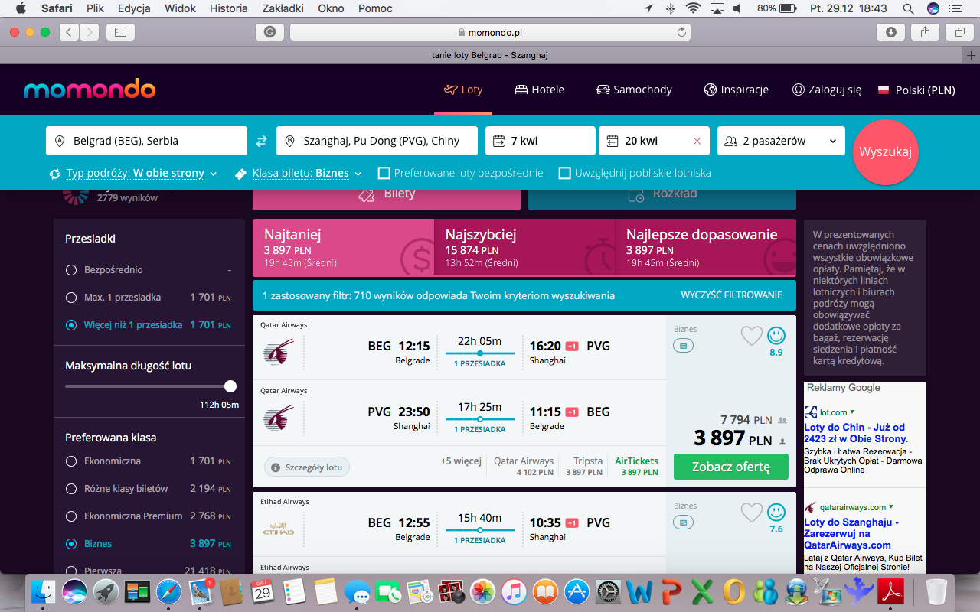
Task: Show all Safari tabs overview
Action: (959, 32)
